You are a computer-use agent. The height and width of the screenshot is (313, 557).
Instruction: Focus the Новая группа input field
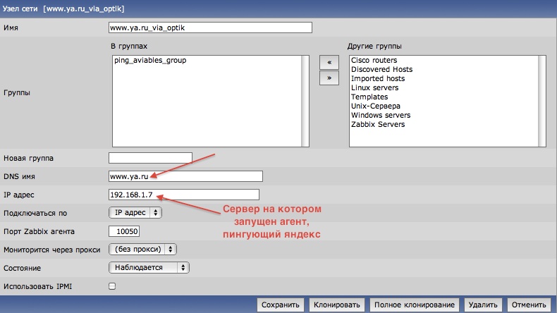click(x=150, y=157)
